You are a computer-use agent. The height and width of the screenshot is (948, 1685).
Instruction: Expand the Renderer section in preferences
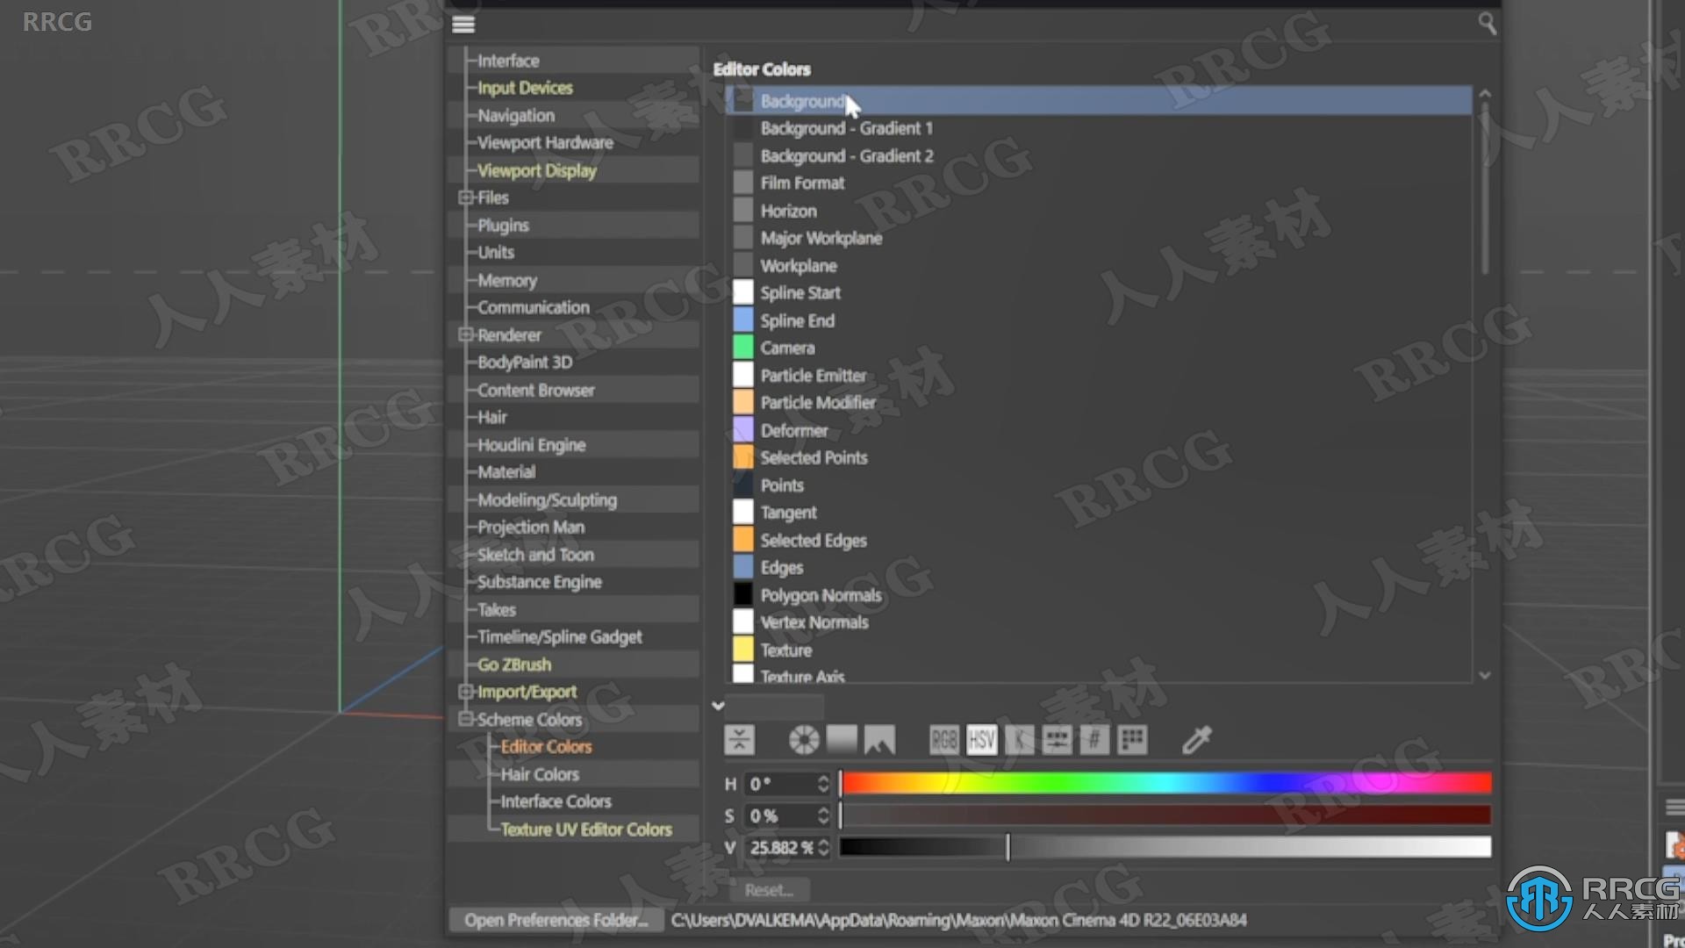click(x=464, y=334)
